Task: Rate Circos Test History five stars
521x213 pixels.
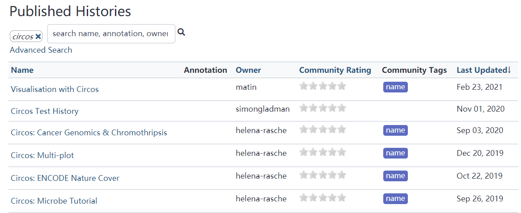Action: tap(342, 108)
